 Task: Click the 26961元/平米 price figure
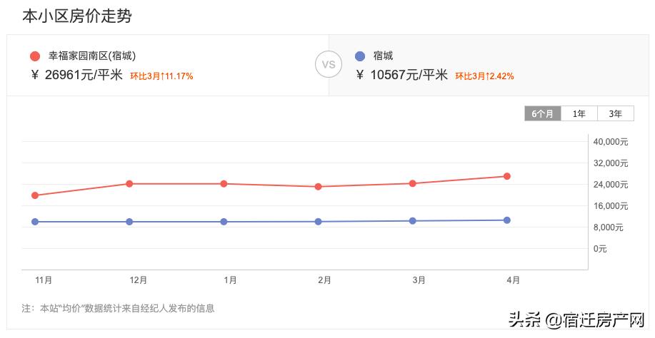pos(83,75)
